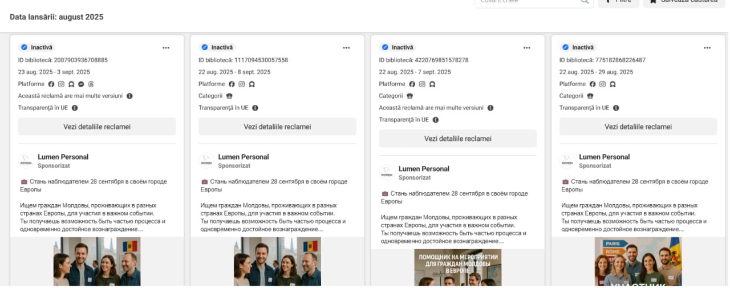The height and width of the screenshot is (288, 730).
Task: Click the keyword search field at top
Action: click(x=534, y=2)
